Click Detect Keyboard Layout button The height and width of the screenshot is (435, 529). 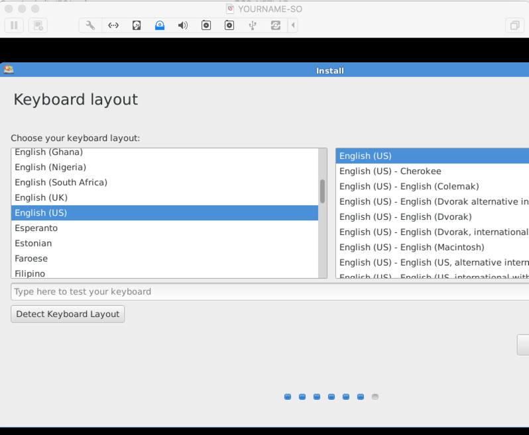tap(68, 314)
